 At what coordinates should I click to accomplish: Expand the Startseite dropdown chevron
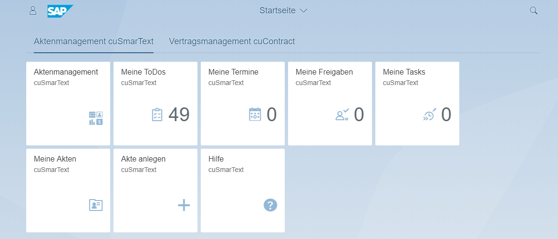click(x=303, y=11)
